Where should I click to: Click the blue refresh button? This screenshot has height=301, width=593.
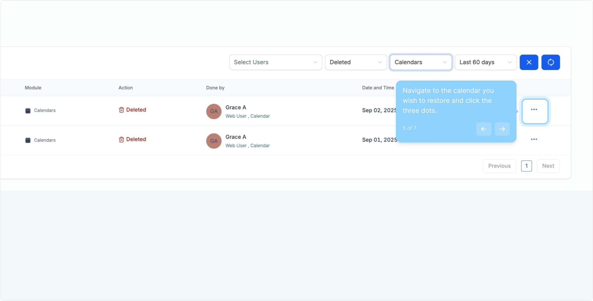tap(551, 62)
